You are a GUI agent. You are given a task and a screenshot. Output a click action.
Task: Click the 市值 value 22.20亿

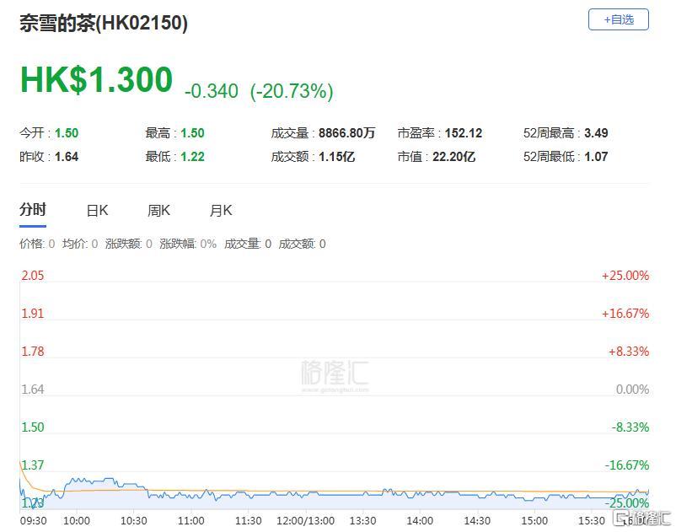coord(454,157)
